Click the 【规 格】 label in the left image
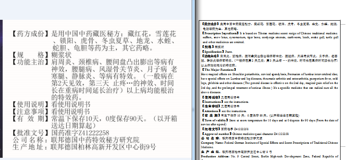Screen dimensions: 360x160 (31, 55)
